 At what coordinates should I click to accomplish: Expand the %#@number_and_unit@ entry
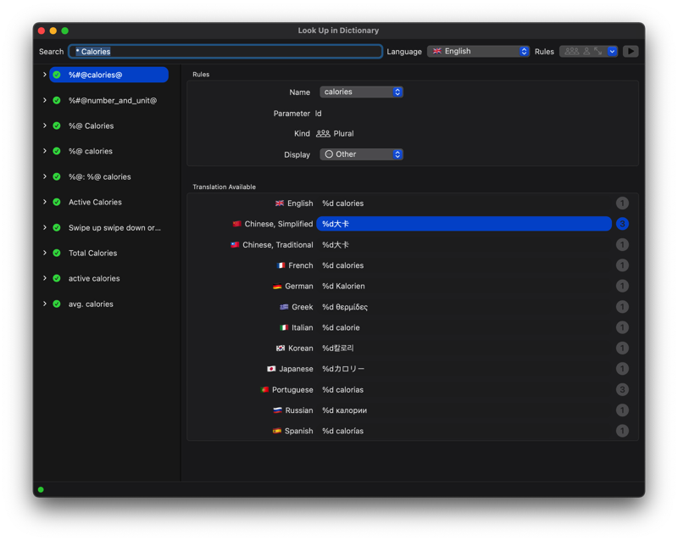45,101
